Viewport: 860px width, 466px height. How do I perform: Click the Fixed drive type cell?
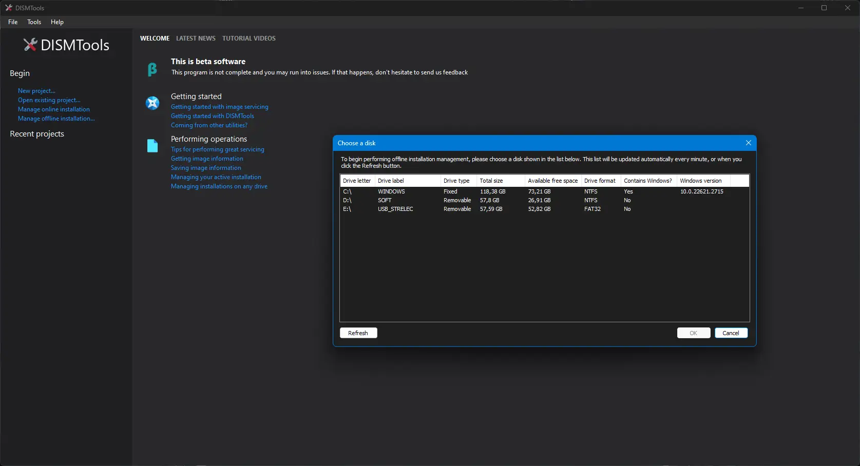click(450, 191)
